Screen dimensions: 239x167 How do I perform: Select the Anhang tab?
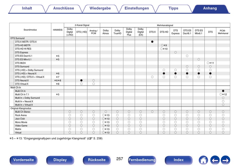(210, 8)
